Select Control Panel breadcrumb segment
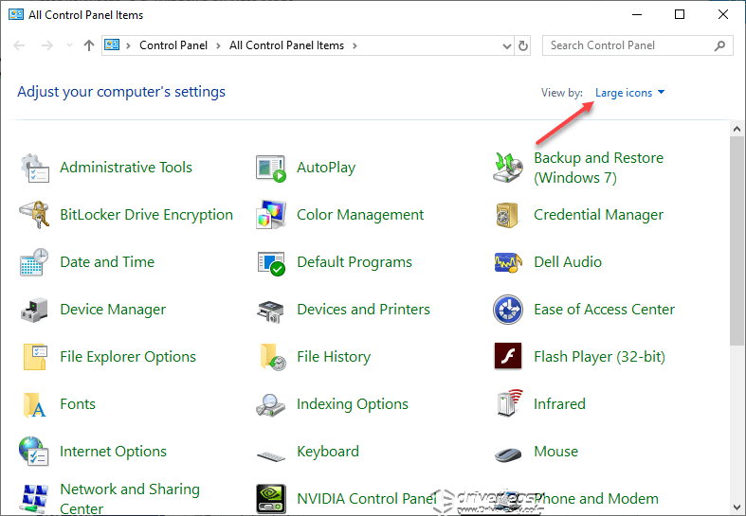Screen dimensions: 746x516 (173, 45)
